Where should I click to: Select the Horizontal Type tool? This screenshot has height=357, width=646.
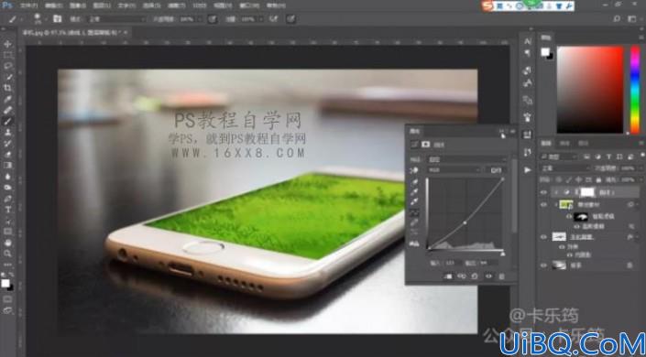tap(8, 210)
